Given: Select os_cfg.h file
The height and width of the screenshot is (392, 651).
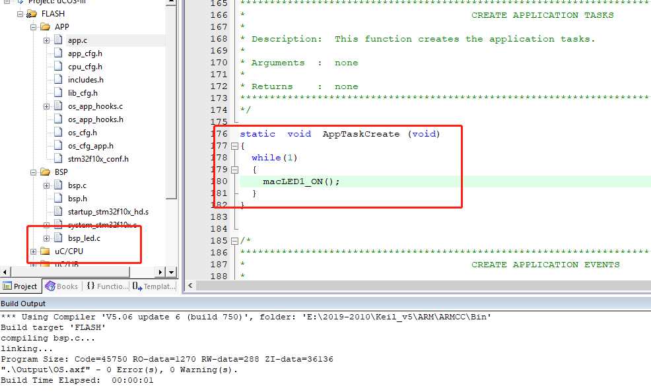Looking at the screenshot, I should point(83,133).
